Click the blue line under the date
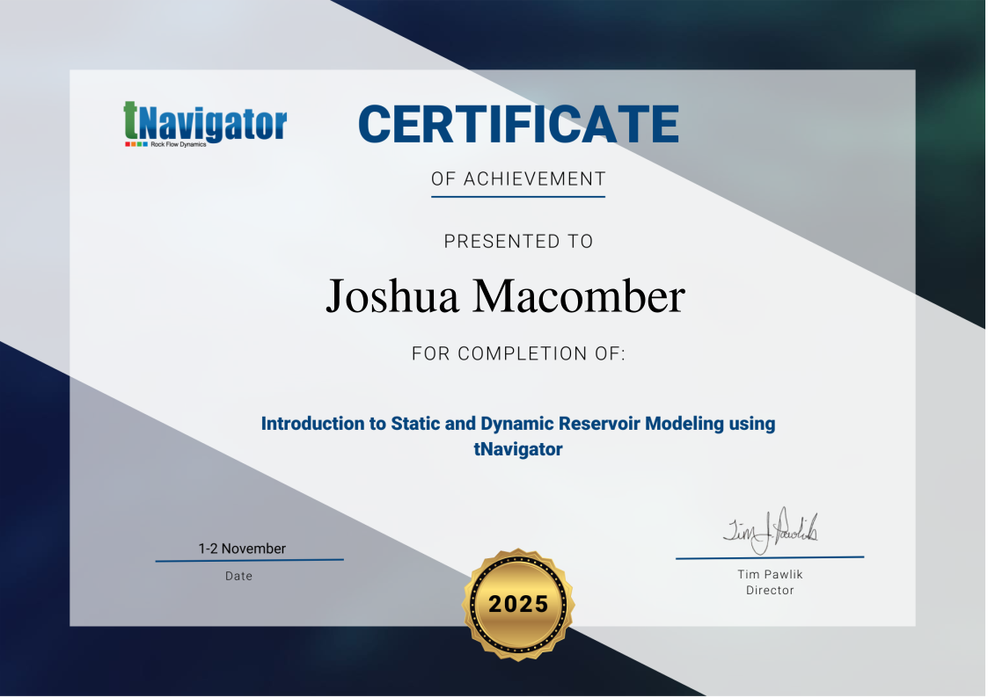The width and height of the screenshot is (988, 698). point(249,560)
